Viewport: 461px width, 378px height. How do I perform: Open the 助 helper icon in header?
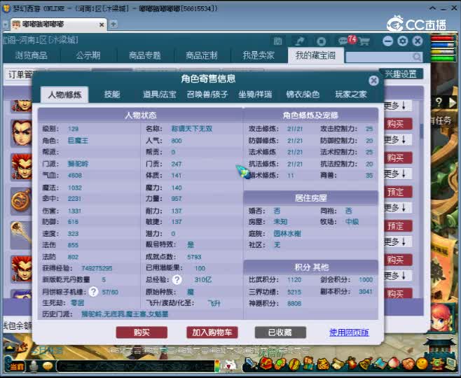(x=277, y=41)
